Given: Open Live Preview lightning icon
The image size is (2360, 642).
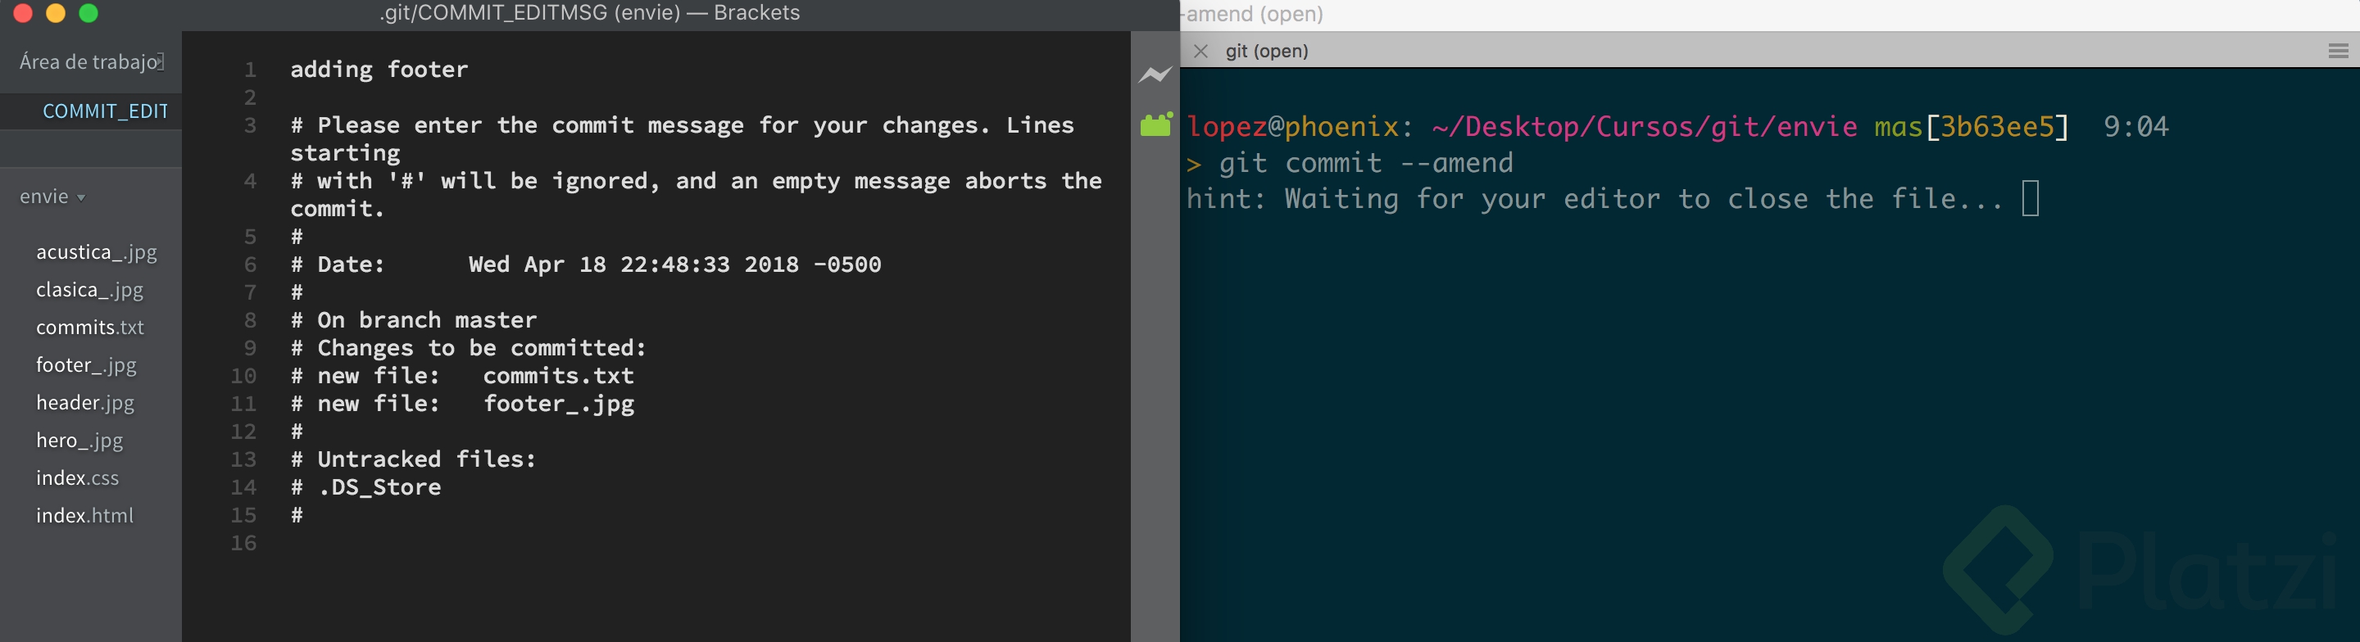Looking at the screenshot, I should pyautogui.click(x=1155, y=75).
